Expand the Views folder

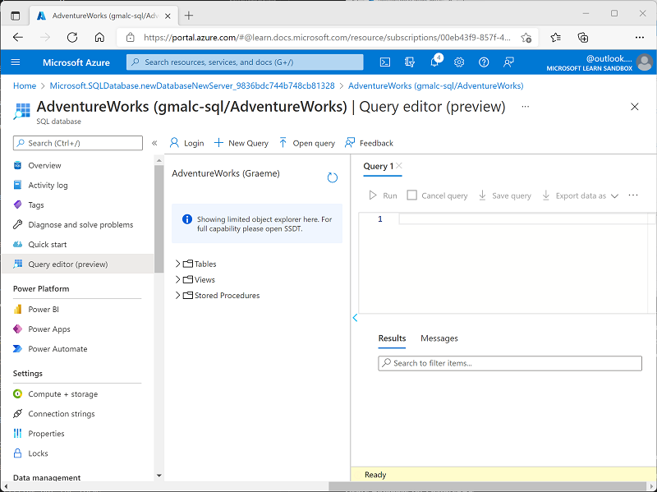click(x=177, y=279)
